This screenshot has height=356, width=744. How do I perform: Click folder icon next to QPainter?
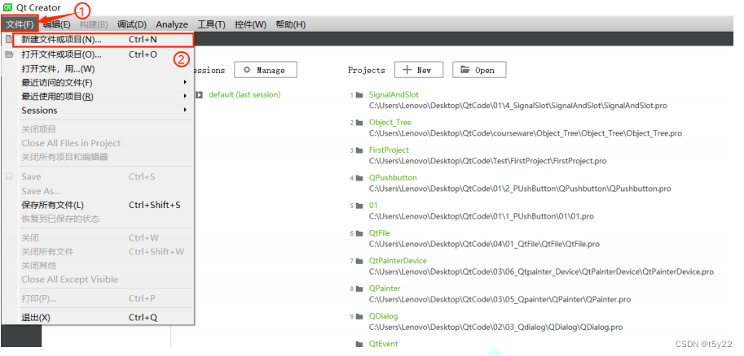(359, 289)
